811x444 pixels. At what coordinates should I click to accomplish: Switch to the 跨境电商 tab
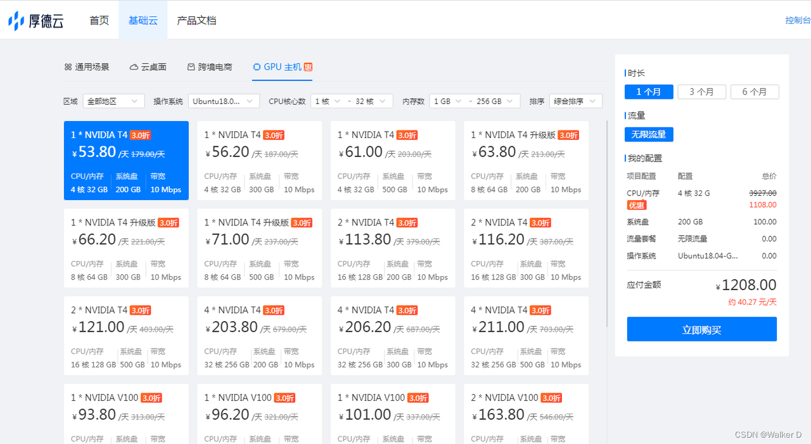[x=210, y=67]
